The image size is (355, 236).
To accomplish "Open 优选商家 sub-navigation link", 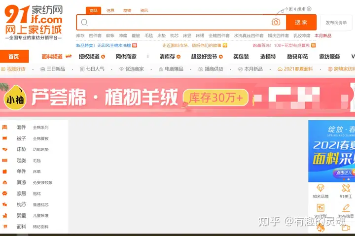I will tap(132, 69).
